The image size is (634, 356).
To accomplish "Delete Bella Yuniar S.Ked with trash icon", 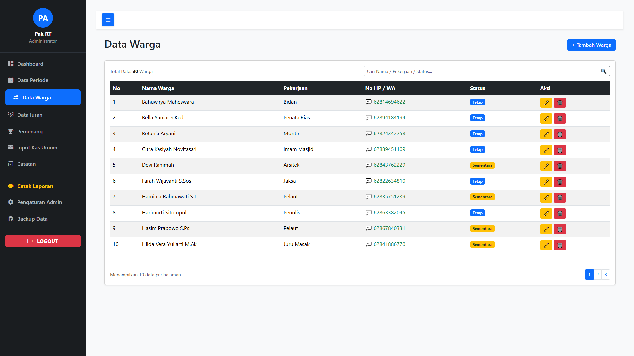I will (x=560, y=119).
